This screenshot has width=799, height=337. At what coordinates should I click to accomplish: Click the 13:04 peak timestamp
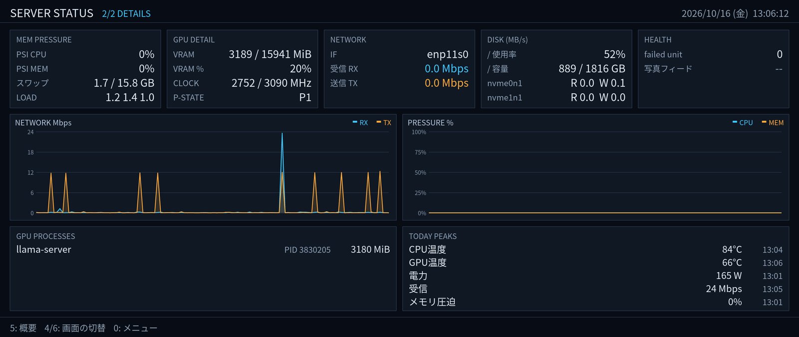coord(773,250)
